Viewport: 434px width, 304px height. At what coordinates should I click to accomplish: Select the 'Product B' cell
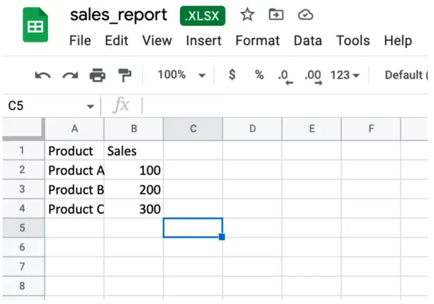pos(74,190)
